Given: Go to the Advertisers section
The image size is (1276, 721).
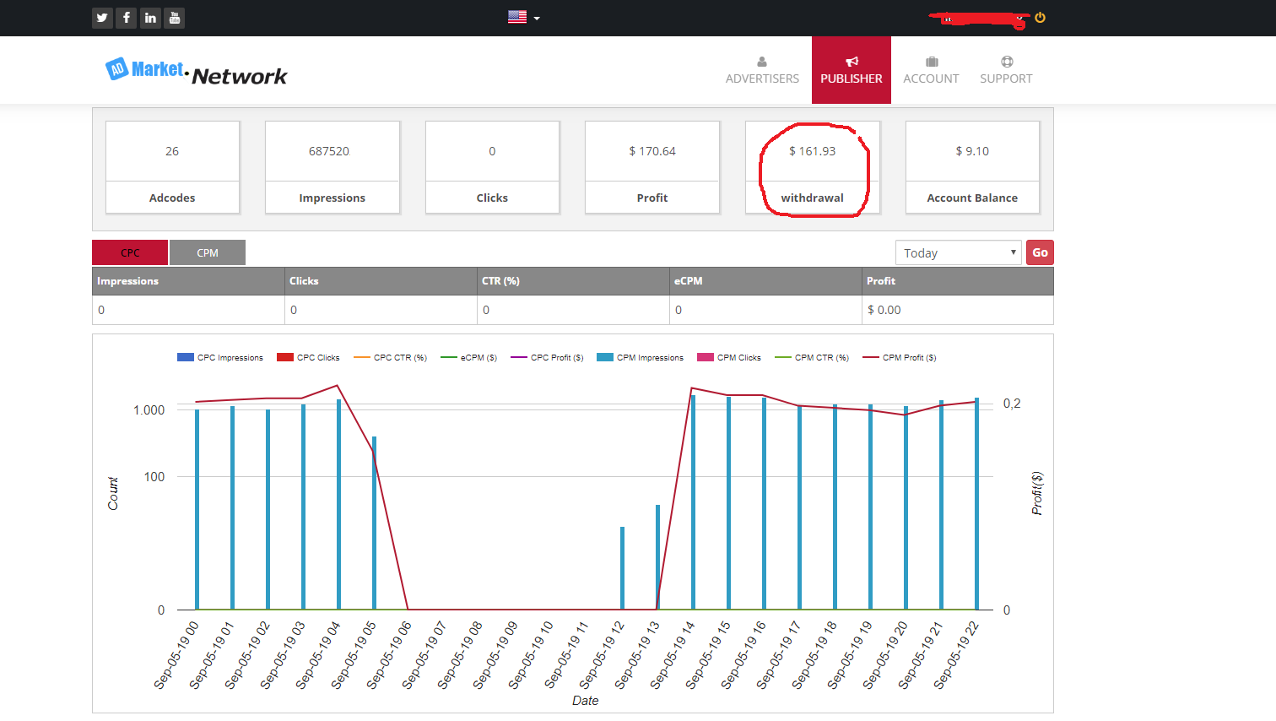Looking at the screenshot, I should tap(762, 70).
